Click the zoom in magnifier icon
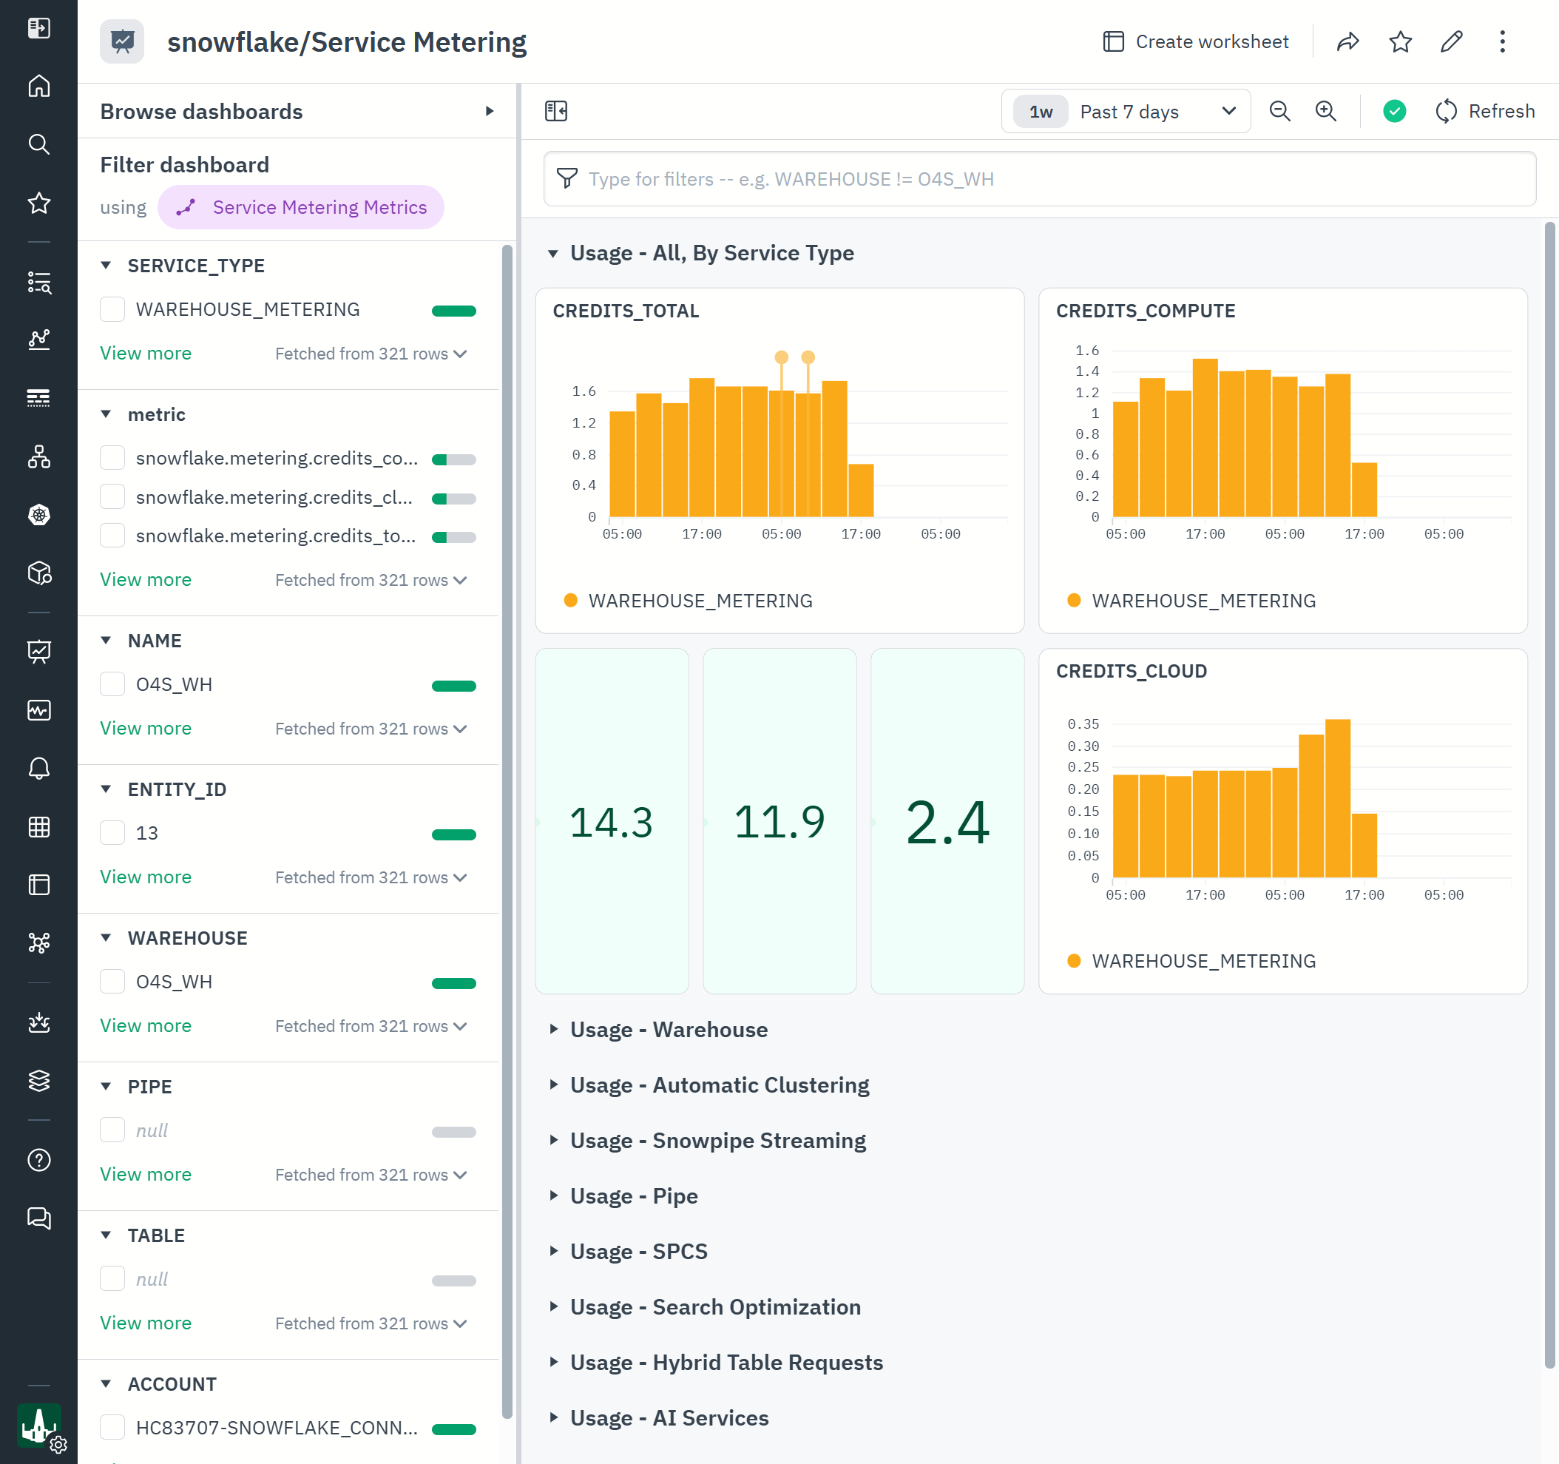This screenshot has width=1559, height=1464. click(x=1325, y=112)
